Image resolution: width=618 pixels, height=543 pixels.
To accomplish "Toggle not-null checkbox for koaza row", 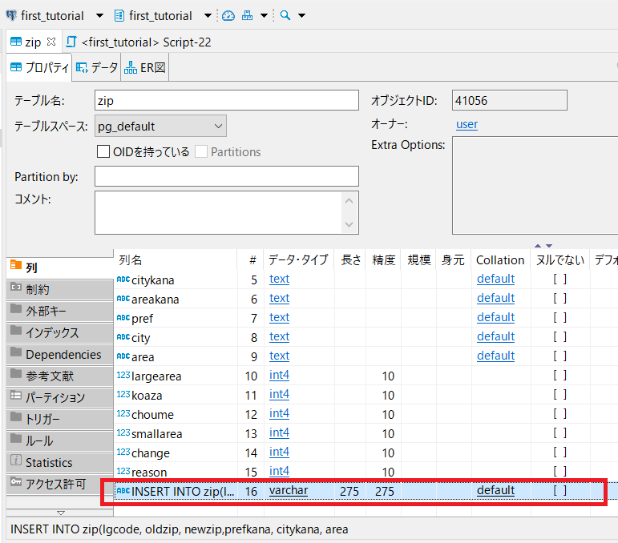I will pyautogui.click(x=559, y=395).
